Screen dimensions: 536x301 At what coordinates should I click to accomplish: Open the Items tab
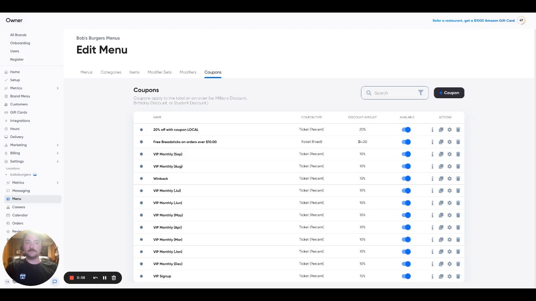(x=134, y=72)
